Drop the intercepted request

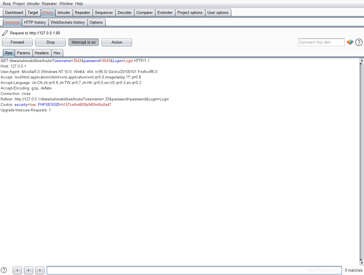[50, 42]
